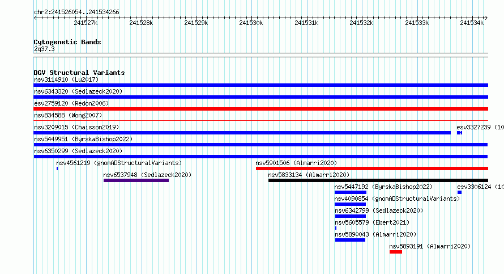This screenshot has height=274, width=504.
Task: Click the nsv3114910 (Lu2017) variant label
Action: click(66, 79)
